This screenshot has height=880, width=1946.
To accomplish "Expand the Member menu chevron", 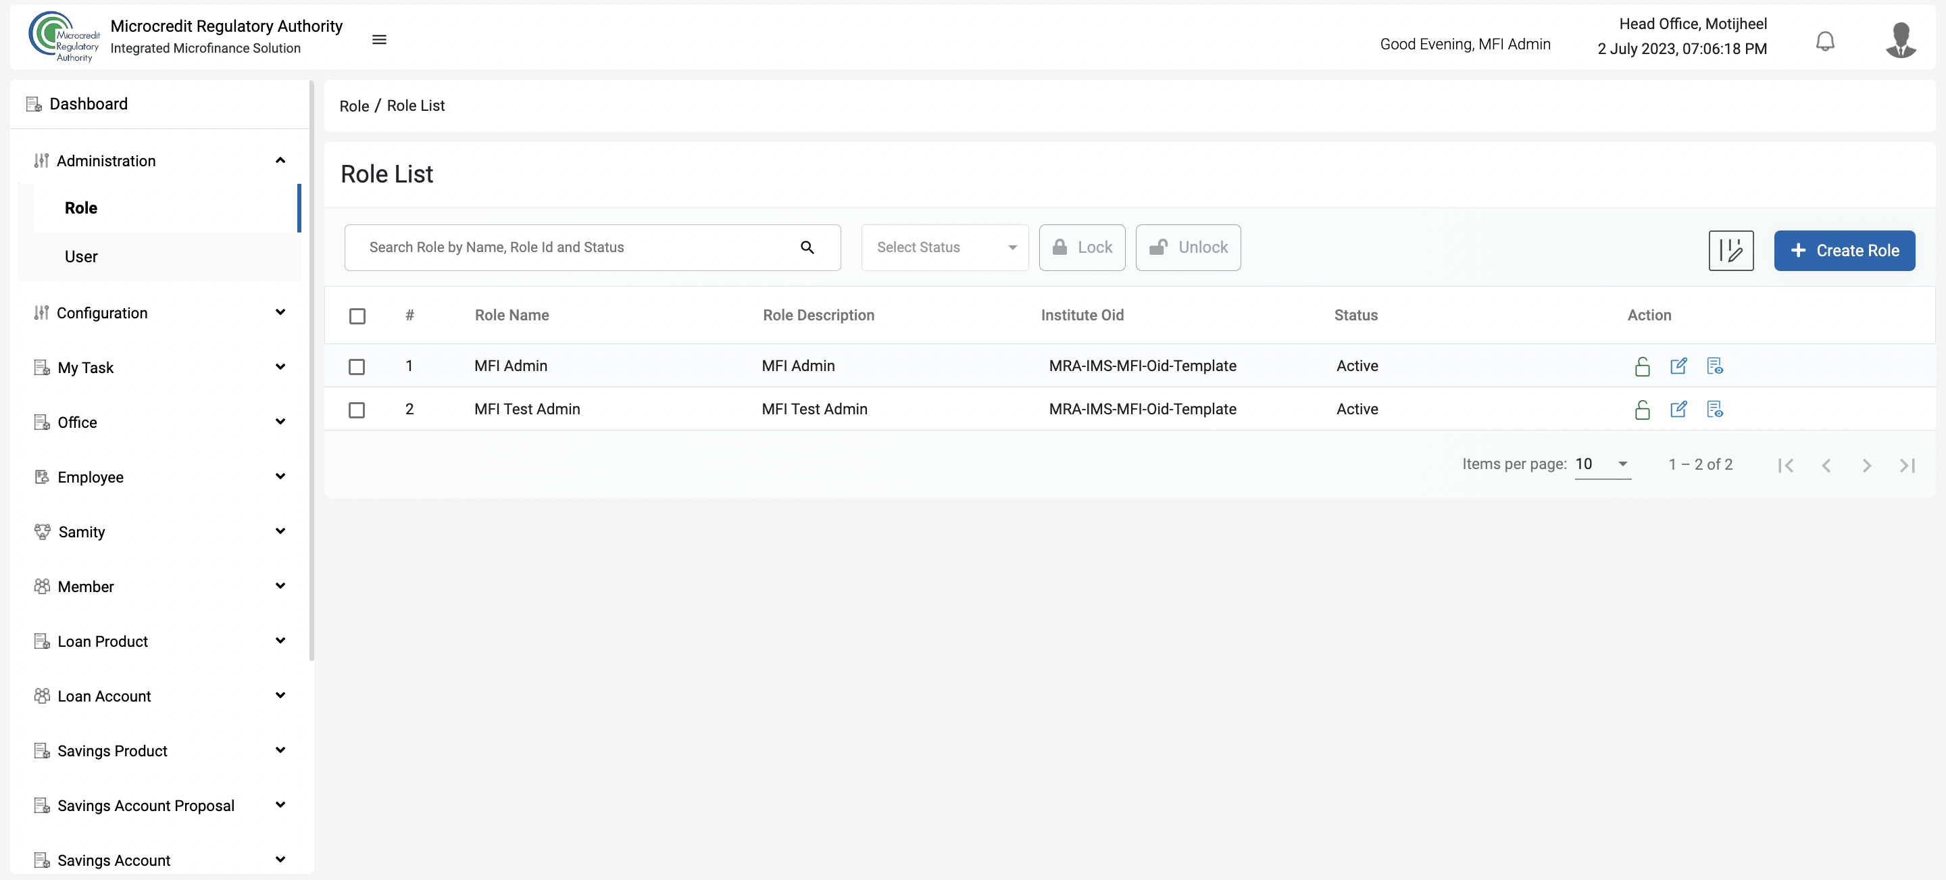I will pyautogui.click(x=280, y=585).
